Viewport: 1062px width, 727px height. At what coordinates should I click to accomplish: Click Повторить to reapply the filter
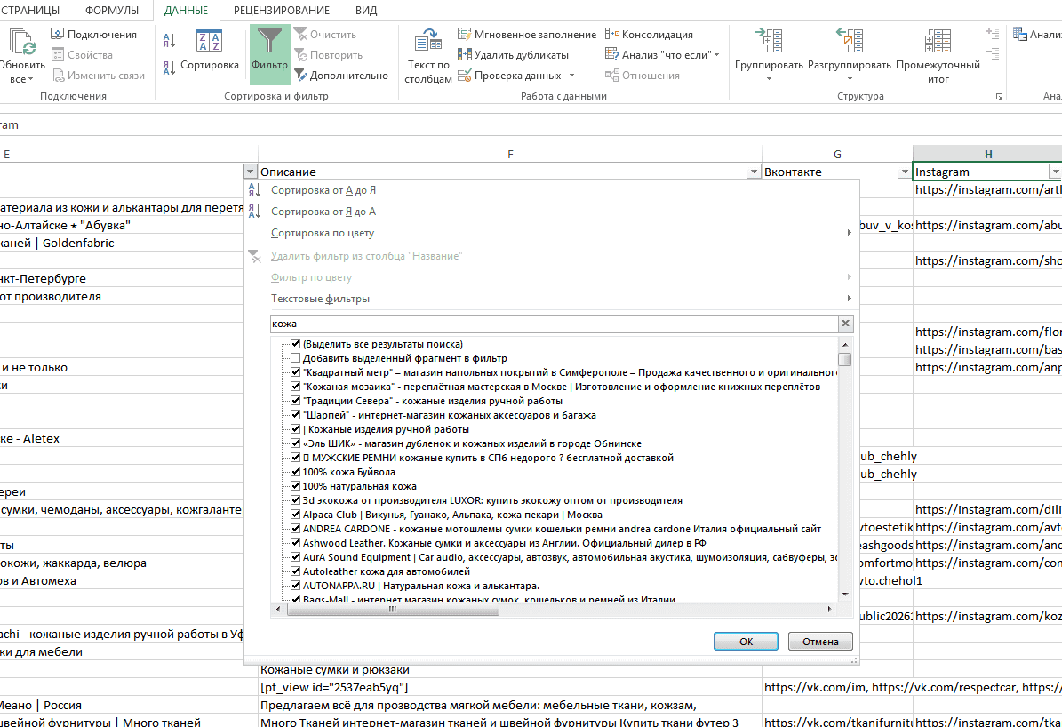click(329, 55)
